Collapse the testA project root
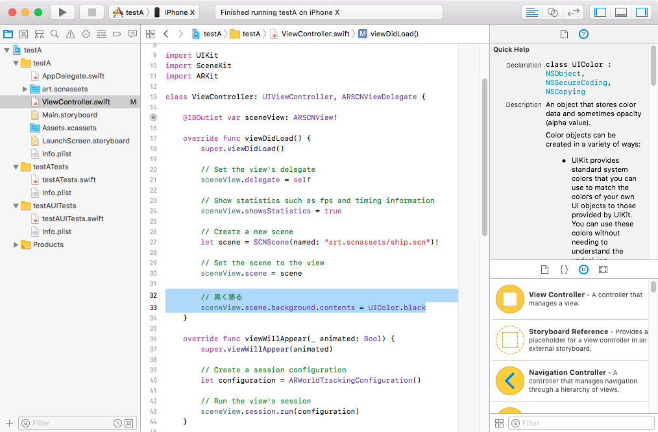658x432 pixels. [x=6, y=50]
